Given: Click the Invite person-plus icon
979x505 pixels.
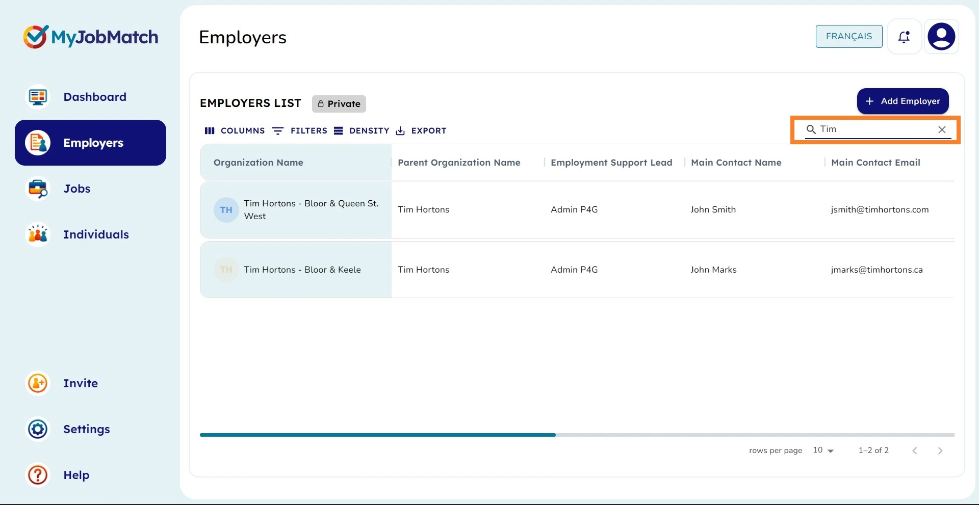Looking at the screenshot, I should (38, 383).
